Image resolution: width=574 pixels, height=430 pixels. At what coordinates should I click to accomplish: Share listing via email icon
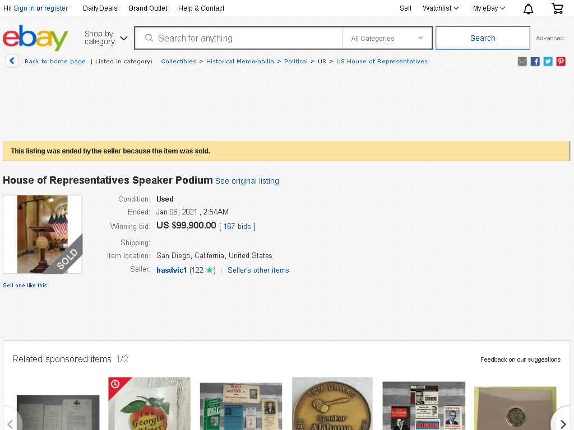coord(522,62)
